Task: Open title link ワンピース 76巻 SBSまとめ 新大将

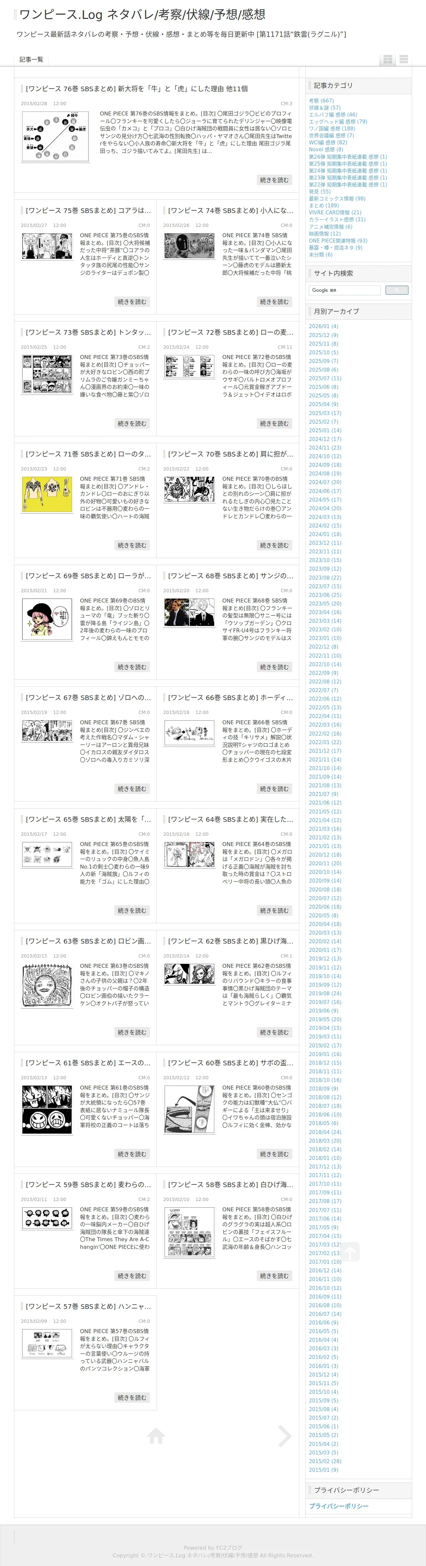Action: tap(137, 89)
